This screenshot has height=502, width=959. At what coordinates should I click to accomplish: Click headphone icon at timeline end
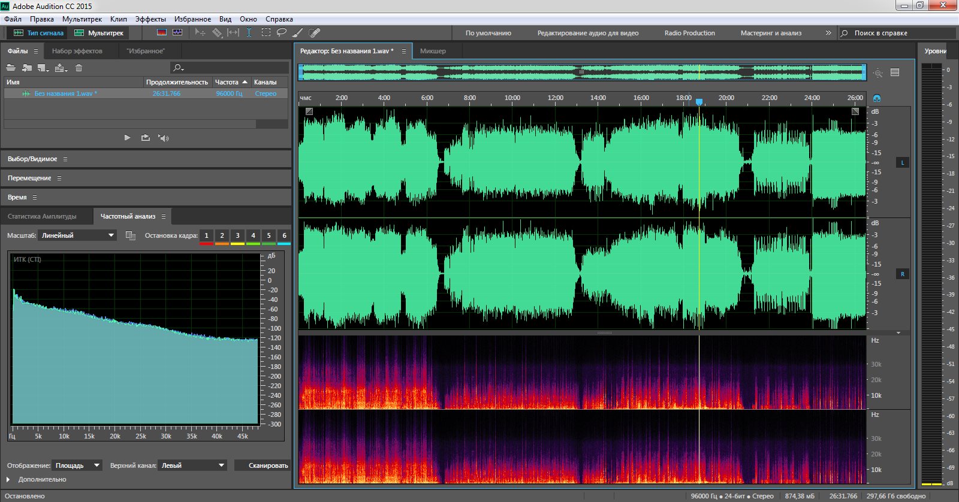tap(877, 98)
